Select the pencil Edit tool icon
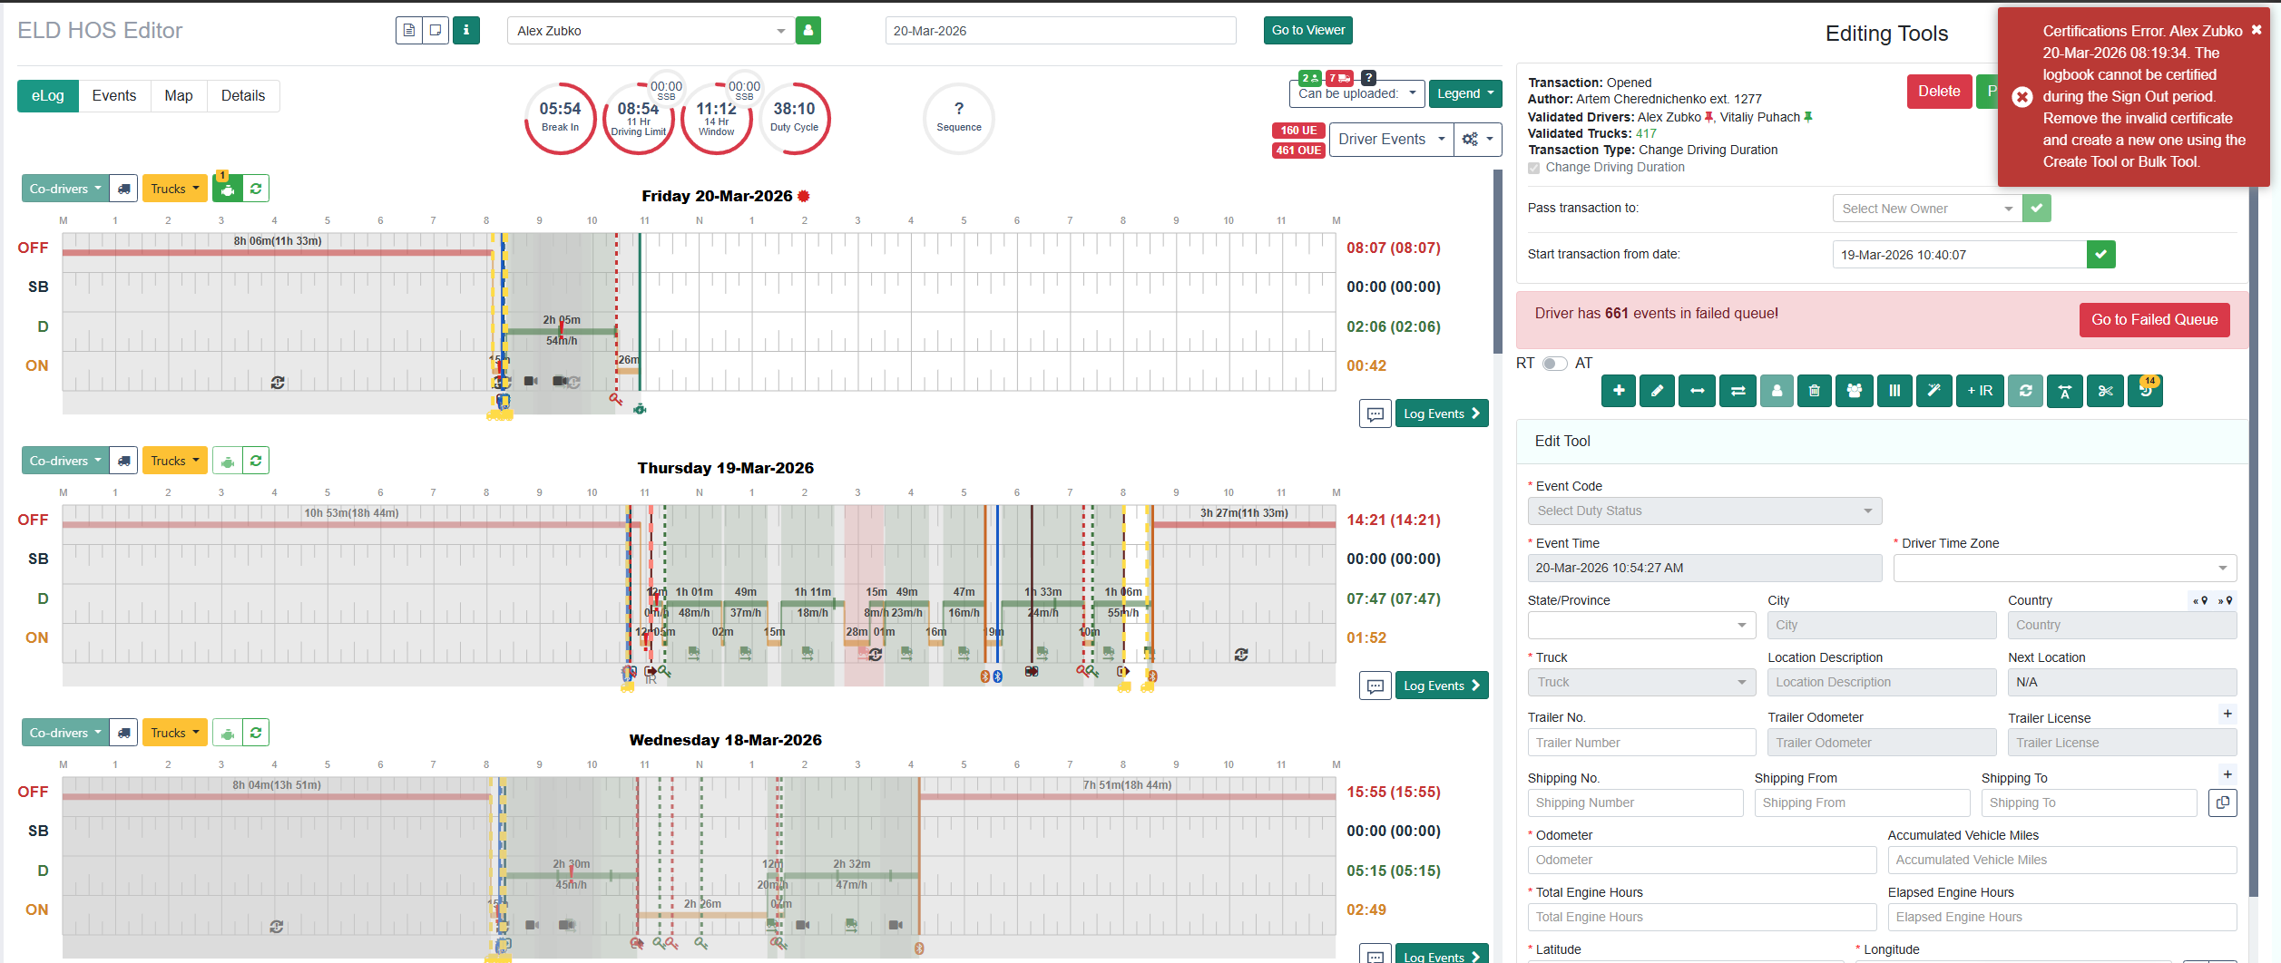The height and width of the screenshot is (963, 2281). point(1658,391)
